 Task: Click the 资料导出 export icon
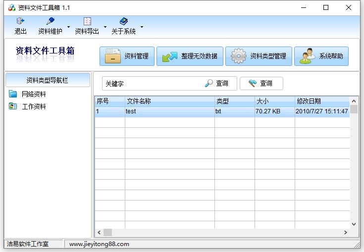point(87,21)
